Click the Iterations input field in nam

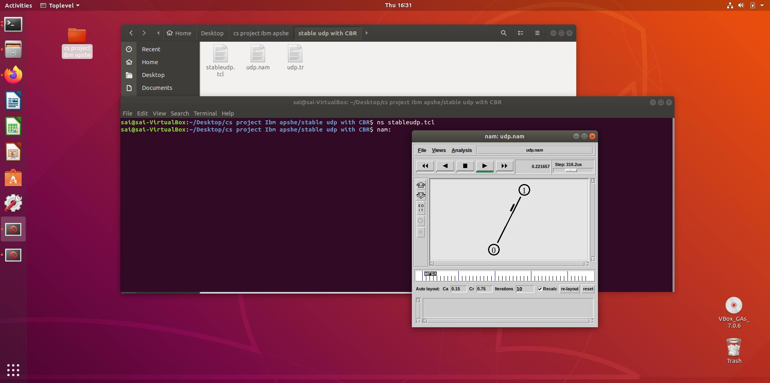(x=524, y=289)
